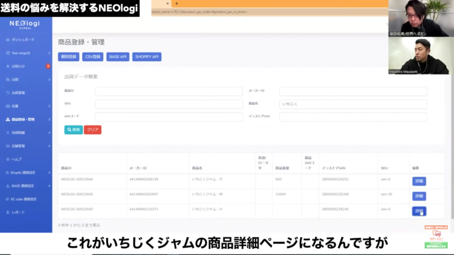454x255 pixels.
Task: Click product ID NEOLOG-00022644
Action: point(77,179)
